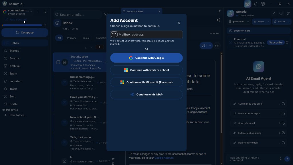The height and width of the screenshot is (165, 293).
Task: Open the Sent folder
Action: [x=12, y=97]
